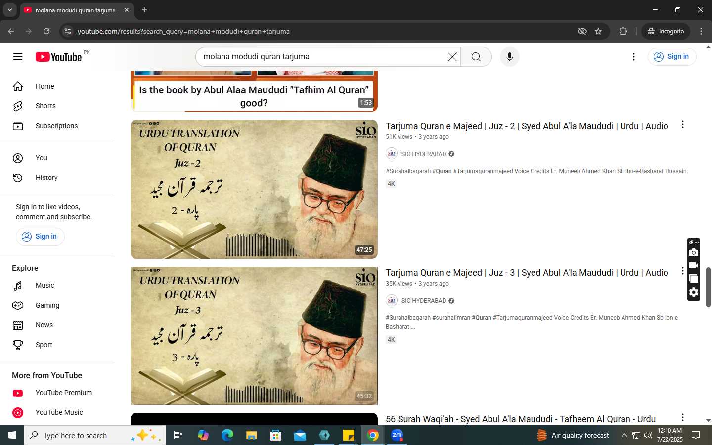Go back in browser history

tap(11, 31)
